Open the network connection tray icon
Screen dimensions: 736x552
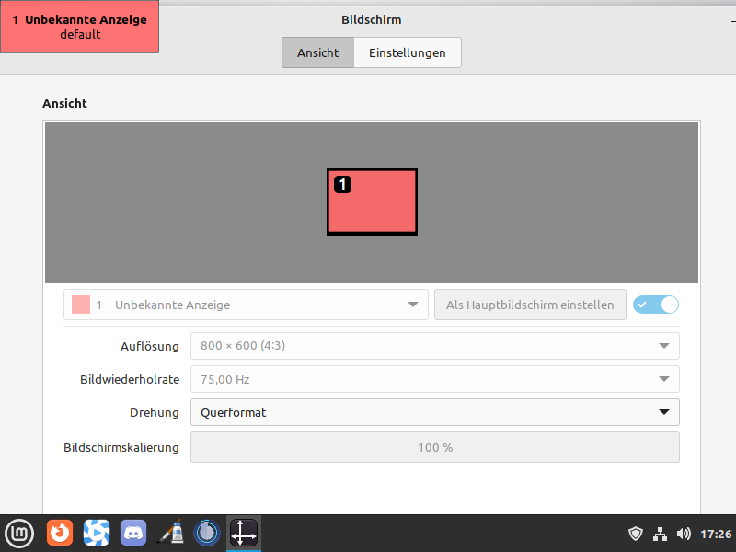[x=660, y=534]
